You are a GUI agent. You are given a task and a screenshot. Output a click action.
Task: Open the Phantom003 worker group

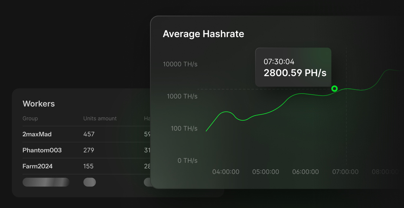(x=42, y=150)
